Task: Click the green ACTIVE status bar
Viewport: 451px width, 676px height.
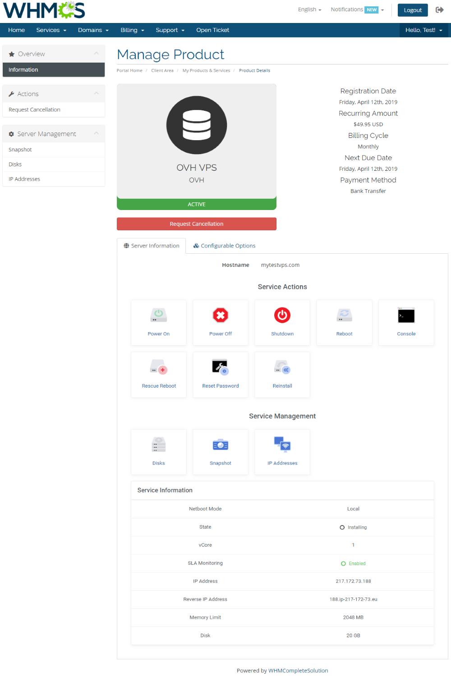Action: tap(197, 204)
